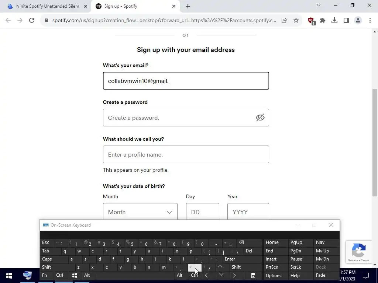Open the share page icon in address bar

(x=284, y=21)
